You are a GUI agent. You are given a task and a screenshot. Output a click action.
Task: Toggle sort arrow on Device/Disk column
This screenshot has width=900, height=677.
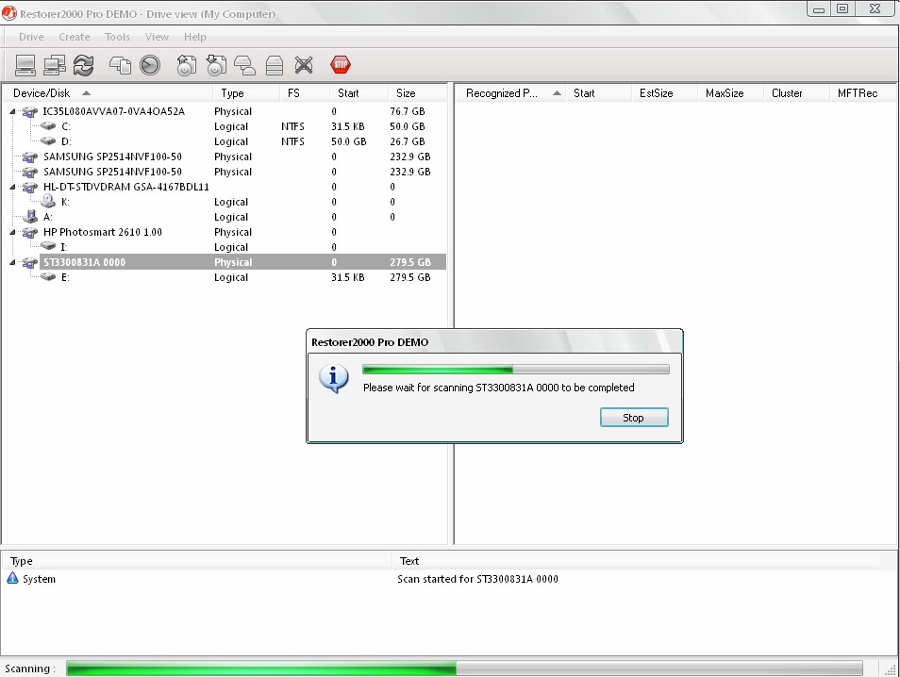pos(86,93)
